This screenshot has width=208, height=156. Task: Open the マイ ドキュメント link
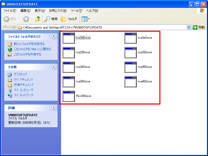tap(23, 80)
